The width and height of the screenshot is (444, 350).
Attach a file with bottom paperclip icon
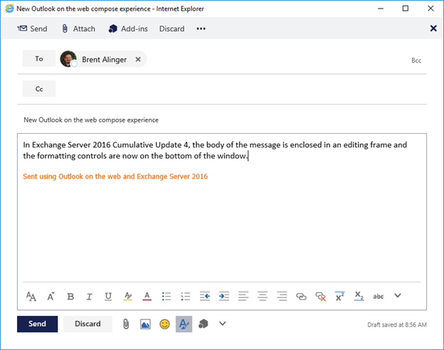click(x=126, y=324)
